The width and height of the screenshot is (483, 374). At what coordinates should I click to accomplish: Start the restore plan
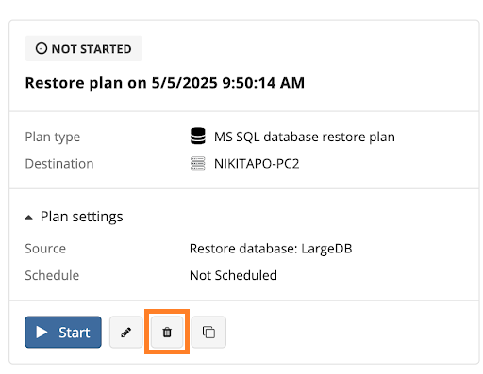(63, 332)
